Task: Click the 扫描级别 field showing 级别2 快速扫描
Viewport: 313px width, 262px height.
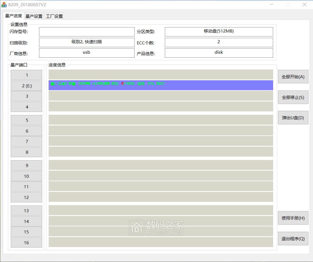Action: coord(87,42)
